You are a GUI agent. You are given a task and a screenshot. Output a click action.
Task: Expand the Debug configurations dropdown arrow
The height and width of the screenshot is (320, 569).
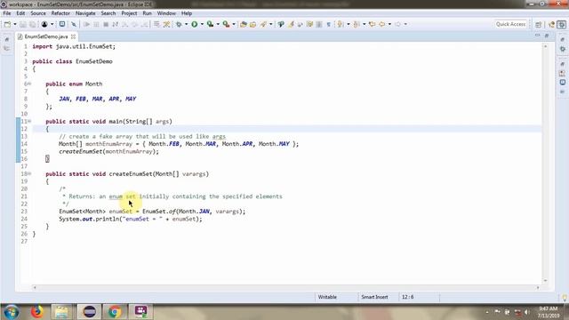tap(186, 24)
